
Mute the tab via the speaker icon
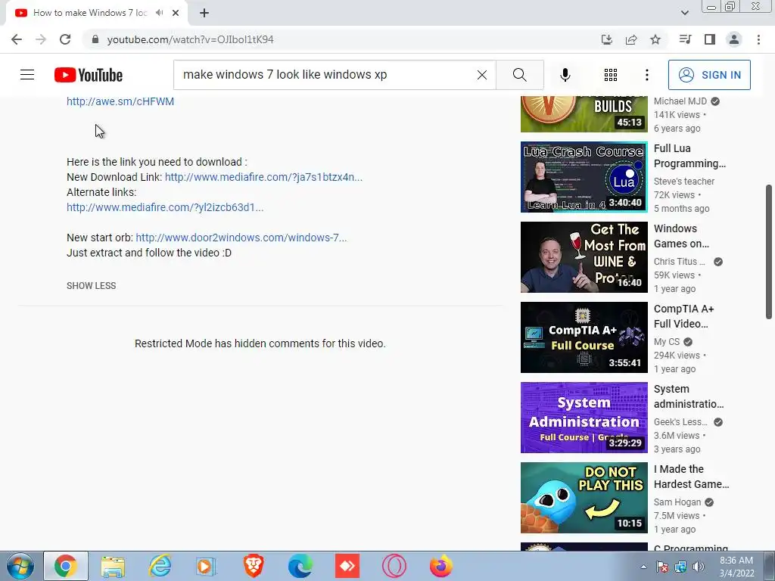[159, 13]
